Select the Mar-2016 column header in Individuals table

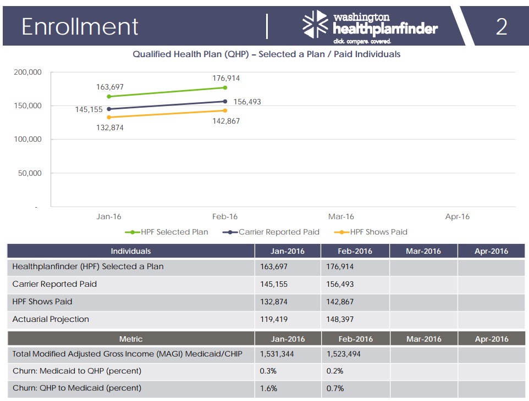point(423,251)
